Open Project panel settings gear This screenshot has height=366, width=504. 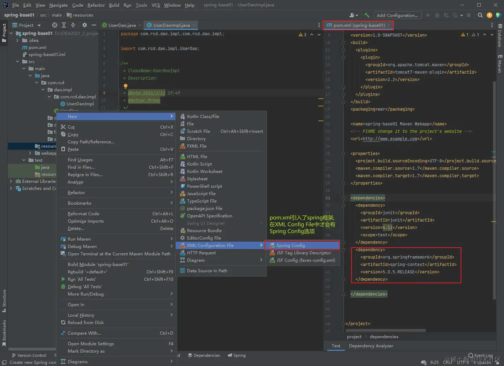(x=84, y=25)
